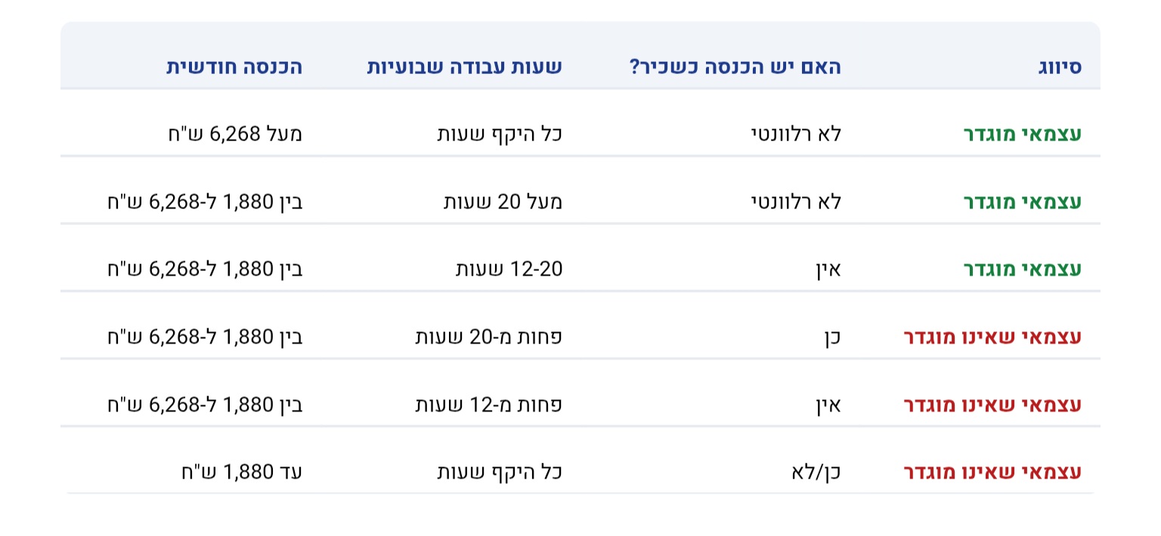Click the שעות עבודה שבועיות column header

coord(464,66)
